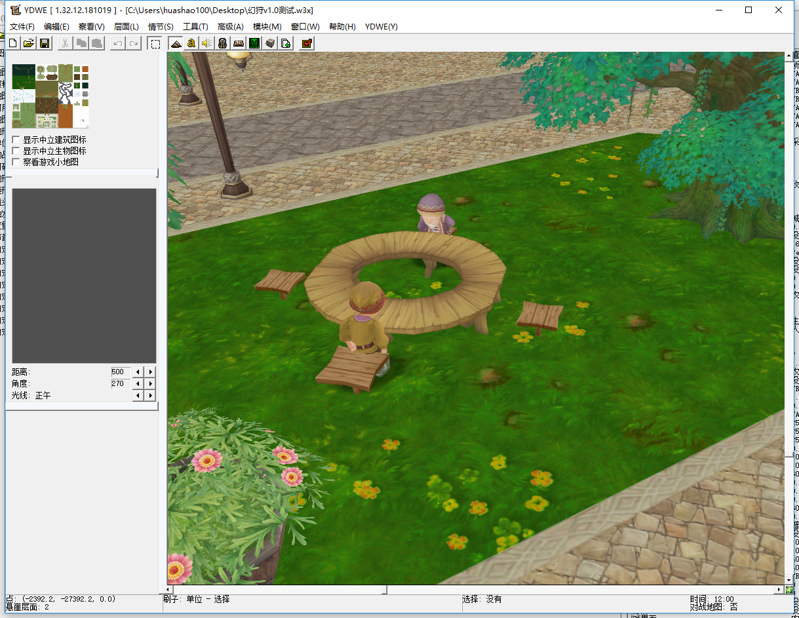The image size is (799, 618).
Task: Enable 显示中立生物图标 checkbox
Action: pos(16,151)
